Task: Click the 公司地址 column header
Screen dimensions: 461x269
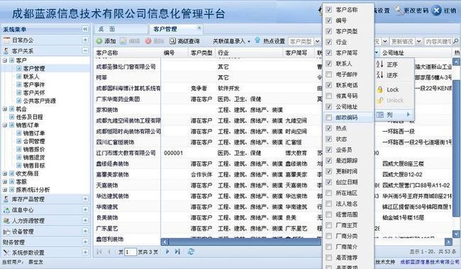Action: click(416, 53)
